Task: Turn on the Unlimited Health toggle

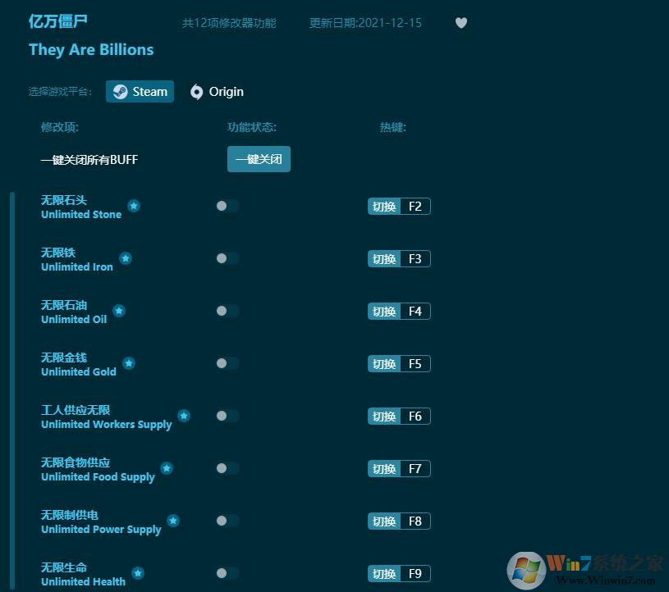Action: 227,573
